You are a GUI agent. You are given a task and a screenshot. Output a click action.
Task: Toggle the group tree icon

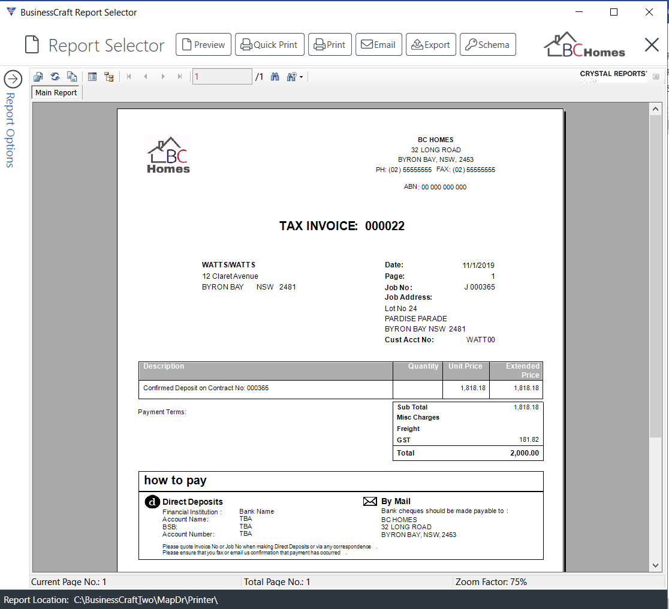coord(109,77)
